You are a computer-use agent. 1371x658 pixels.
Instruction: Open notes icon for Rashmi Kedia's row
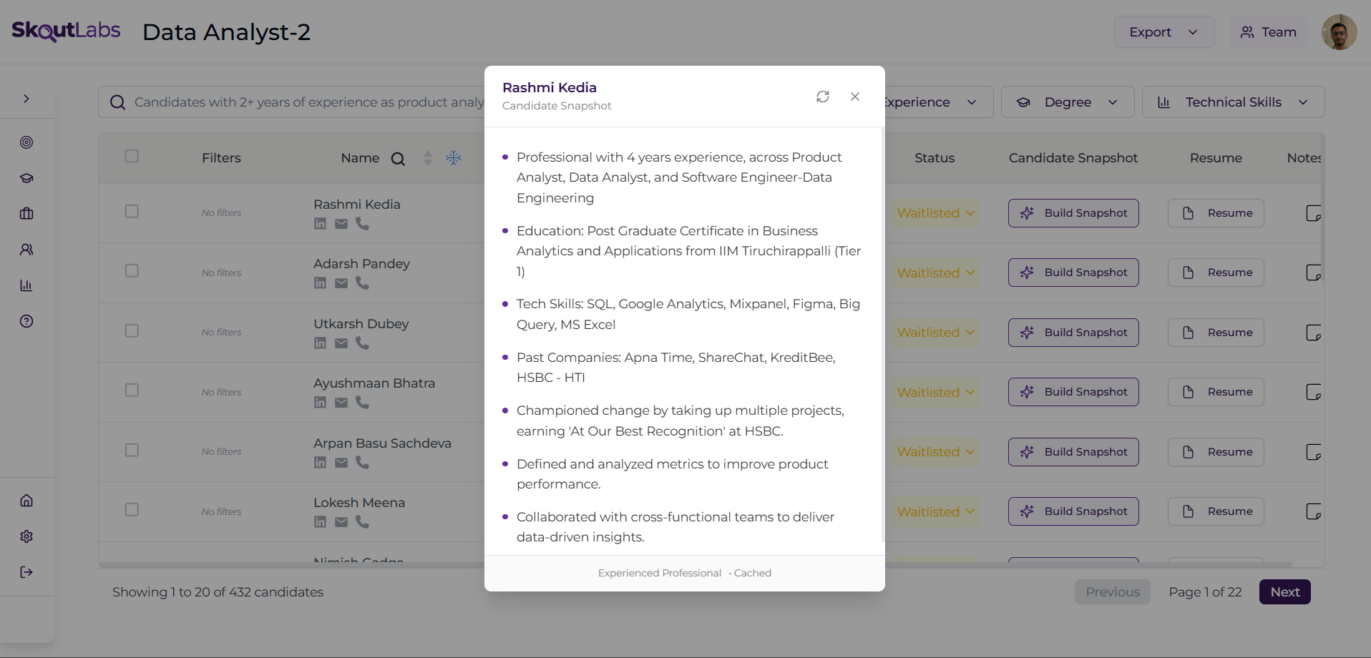(x=1314, y=213)
